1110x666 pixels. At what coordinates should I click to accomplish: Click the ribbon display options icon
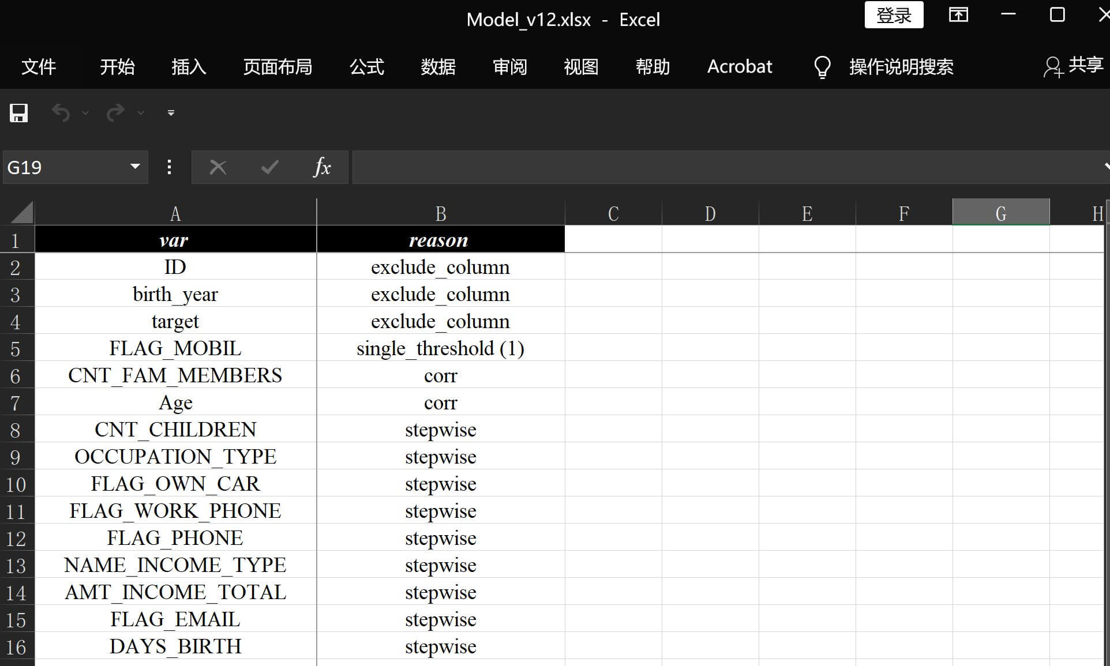(x=958, y=15)
